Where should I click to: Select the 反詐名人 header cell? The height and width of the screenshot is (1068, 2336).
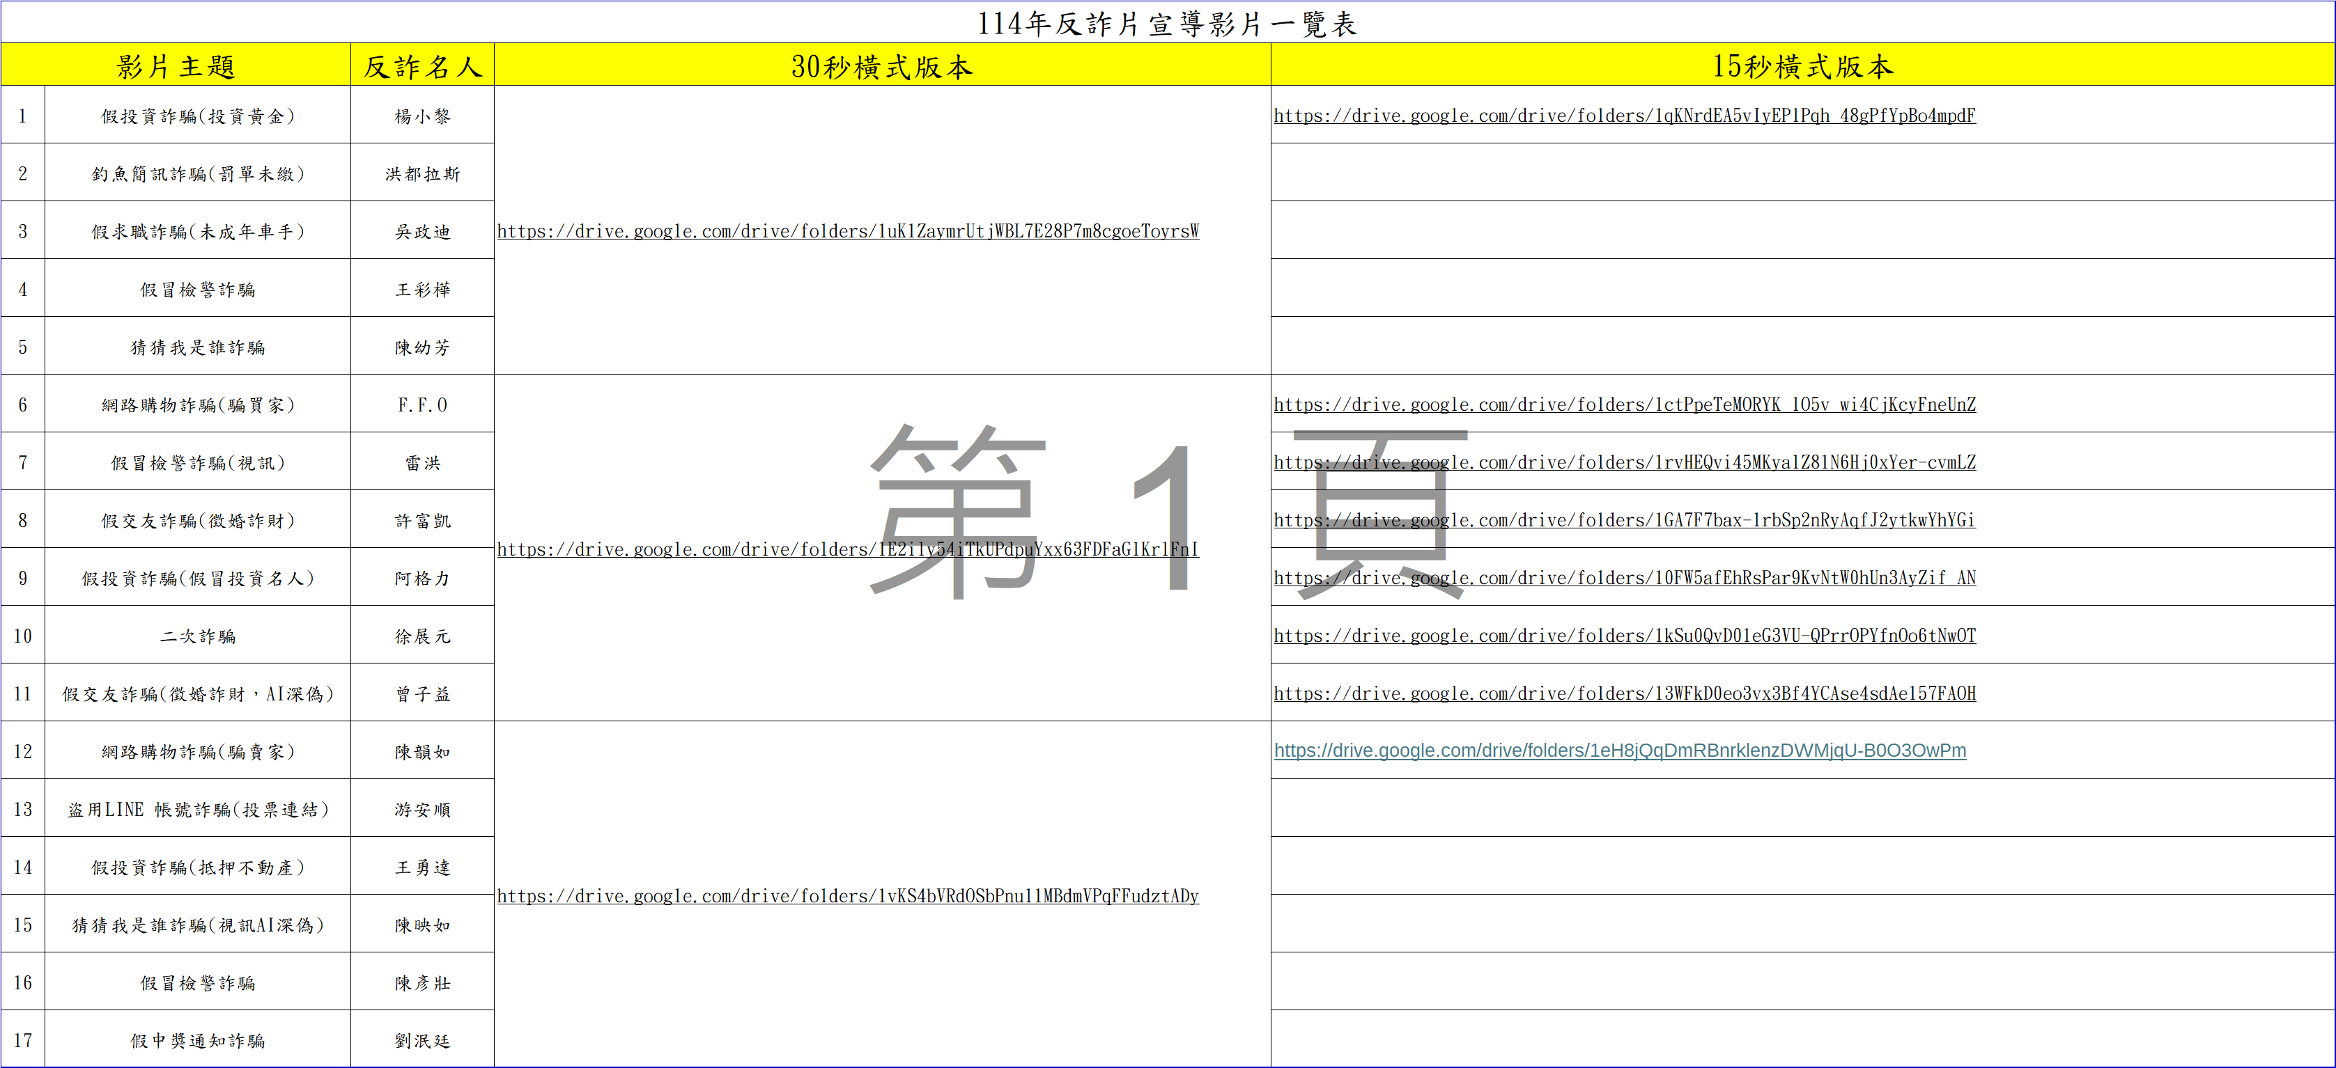(x=421, y=66)
